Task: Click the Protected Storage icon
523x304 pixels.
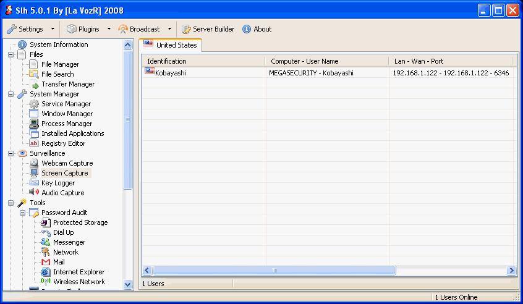Action: click(46, 222)
